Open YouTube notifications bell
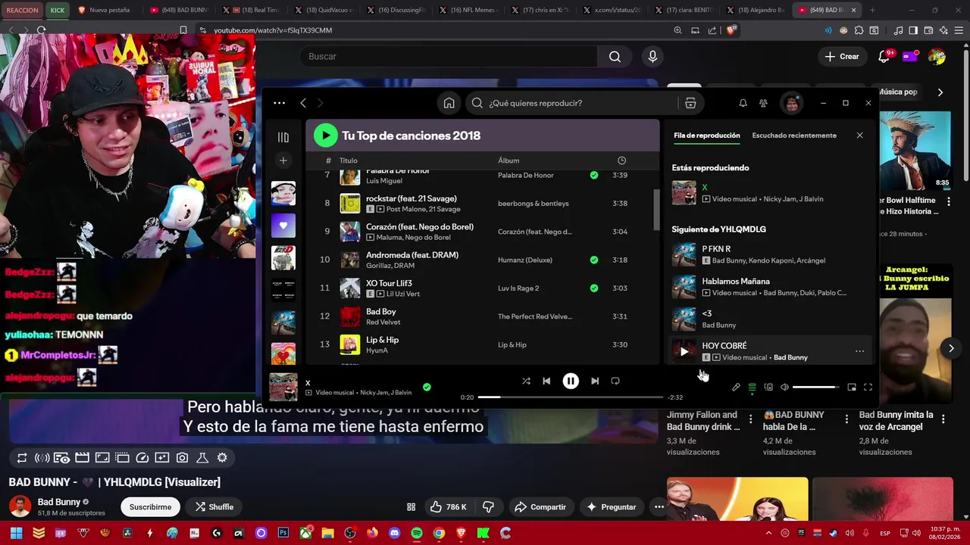970x545 pixels. pyautogui.click(x=884, y=57)
